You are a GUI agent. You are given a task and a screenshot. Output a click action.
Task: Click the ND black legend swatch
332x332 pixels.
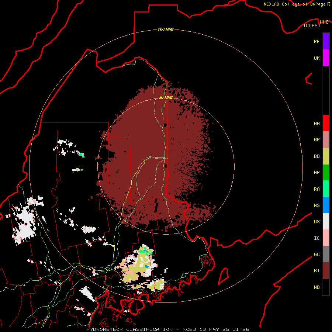[326, 287]
